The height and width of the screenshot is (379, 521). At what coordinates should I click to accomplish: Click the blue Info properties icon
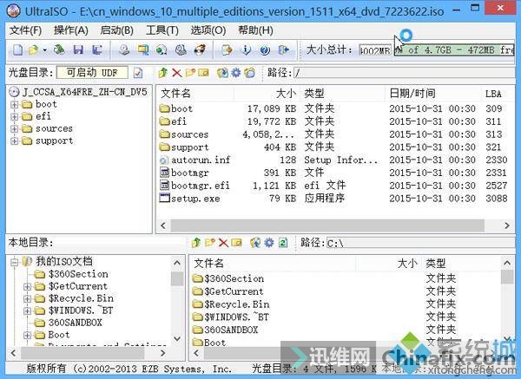tap(247, 50)
